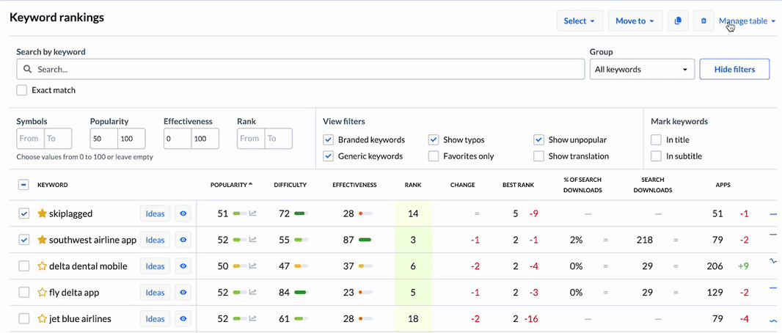Enable the Exact match checkbox

tap(22, 90)
